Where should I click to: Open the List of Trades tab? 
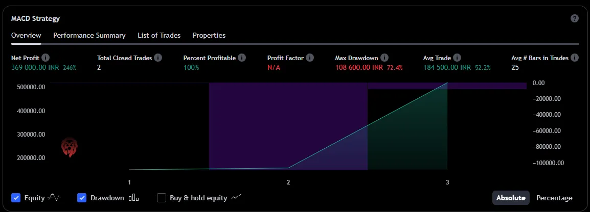pyautogui.click(x=159, y=35)
